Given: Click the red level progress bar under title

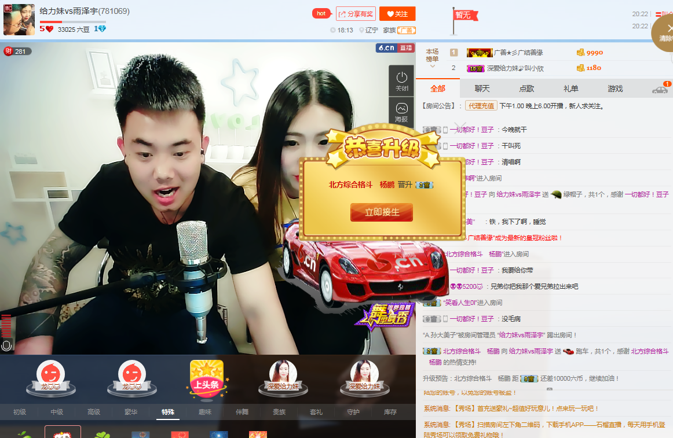Looking at the screenshot, I should [72, 21].
